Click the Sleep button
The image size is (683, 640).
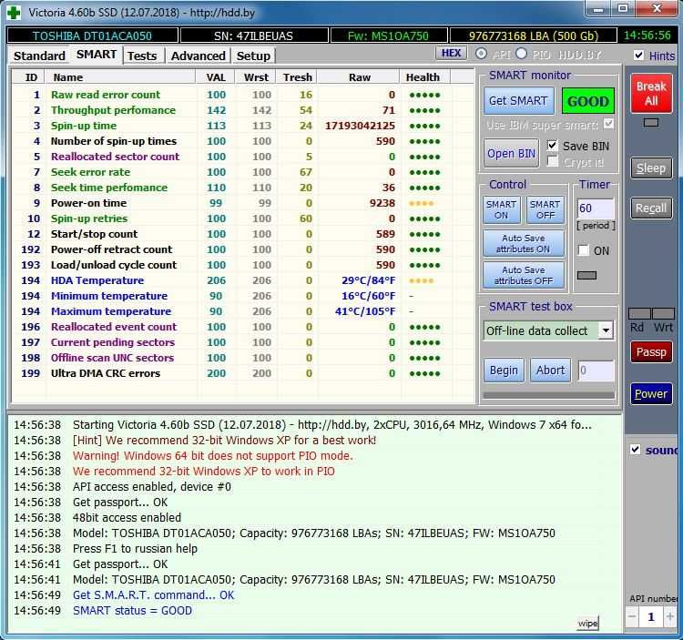click(x=651, y=168)
